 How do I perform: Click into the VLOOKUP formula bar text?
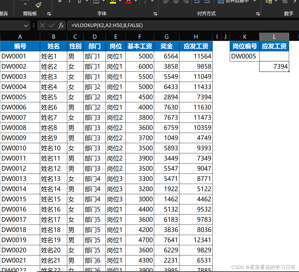coord(107,25)
